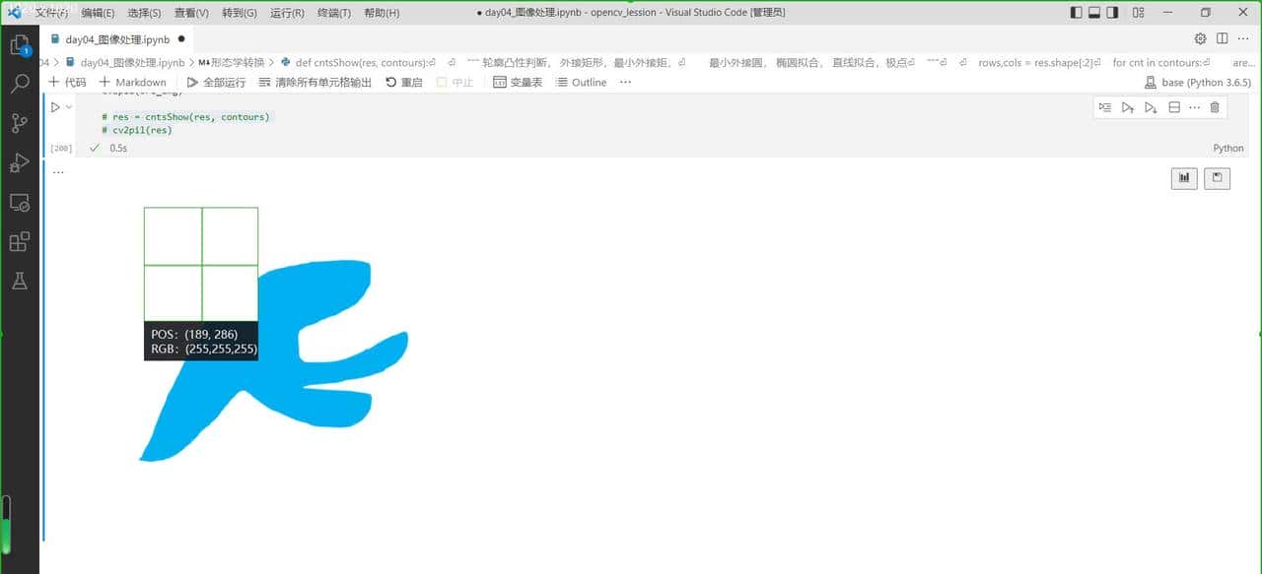
Task: Open the data viewer for cell output
Action: pyautogui.click(x=1183, y=178)
